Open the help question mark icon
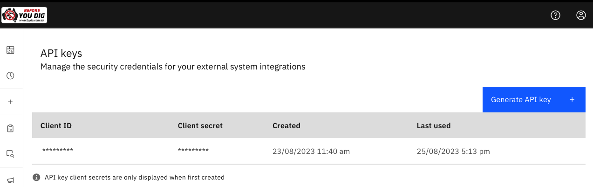593x187 pixels. pos(555,15)
